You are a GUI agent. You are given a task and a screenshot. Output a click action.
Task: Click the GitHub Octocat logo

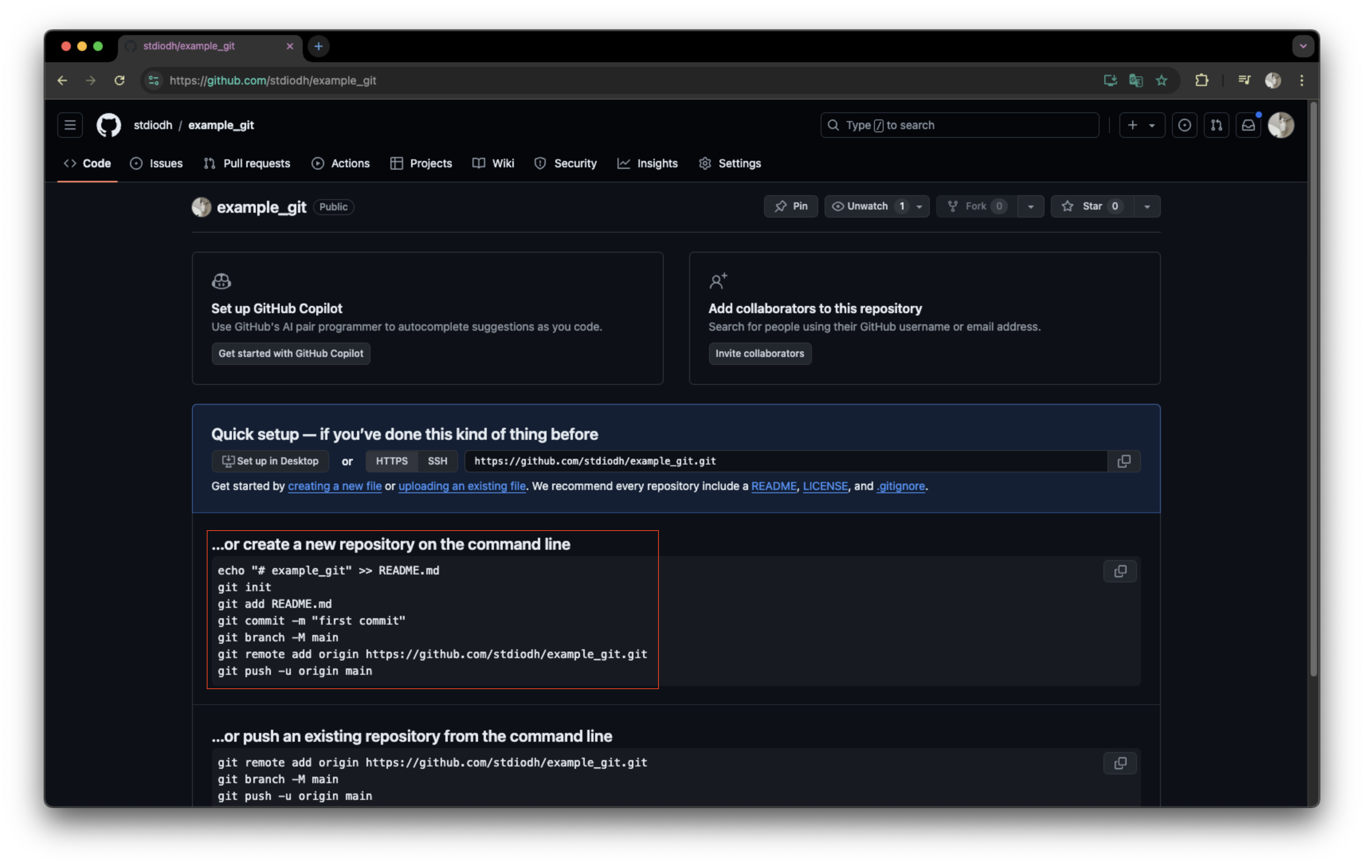[108, 125]
